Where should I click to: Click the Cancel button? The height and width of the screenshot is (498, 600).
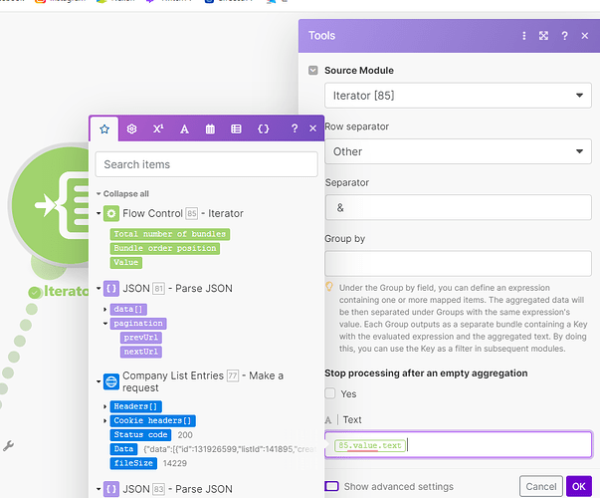[540, 486]
